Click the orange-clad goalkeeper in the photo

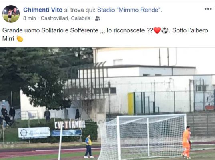187,142
